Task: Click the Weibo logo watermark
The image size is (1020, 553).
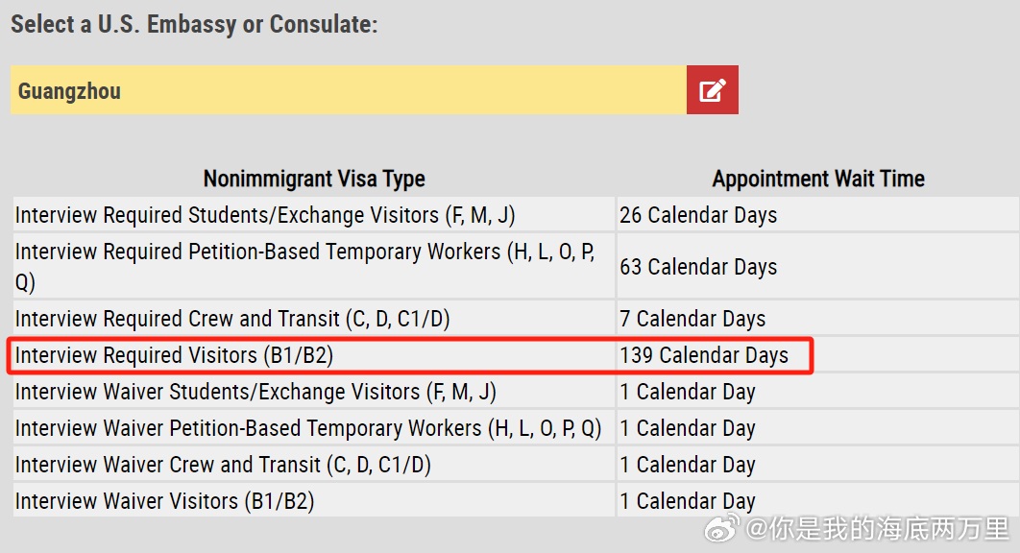Action: [722, 528]
